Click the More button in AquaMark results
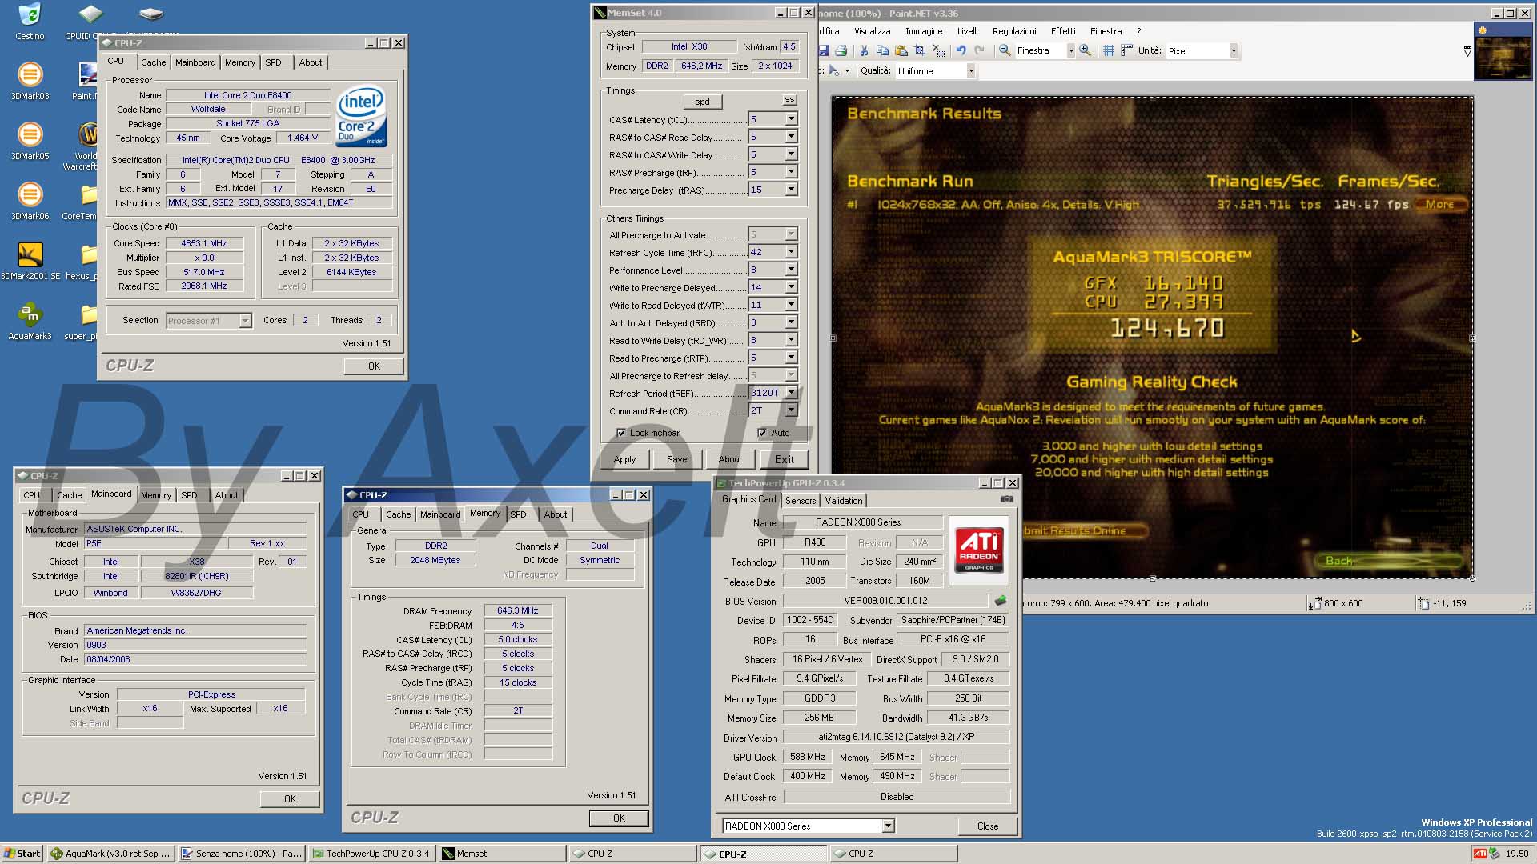This screenshot has height=864, width=1537. click(x=1439, y=204)
